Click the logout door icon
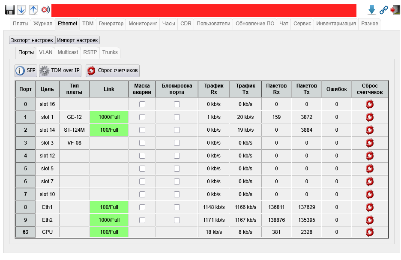Screen dimensions: 401x260 395,10
